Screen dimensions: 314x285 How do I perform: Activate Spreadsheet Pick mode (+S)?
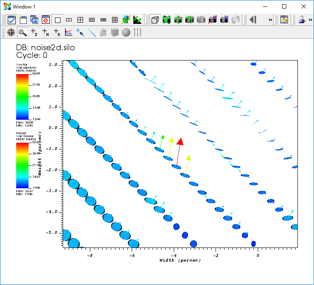(x=57, y=32)
